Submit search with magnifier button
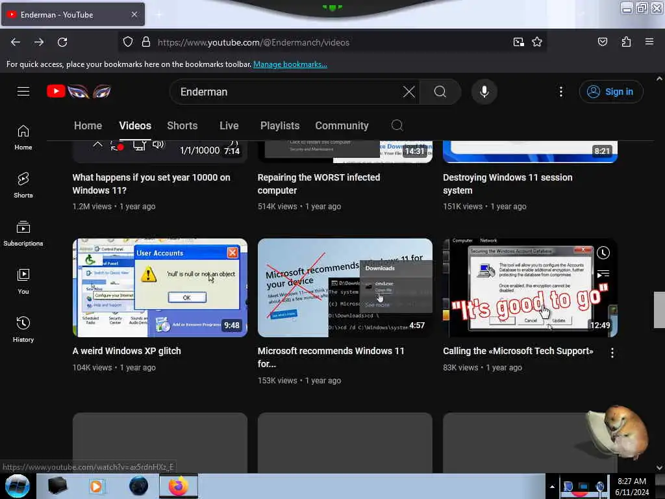Screen dimensions: 665x499 [440, 92]
